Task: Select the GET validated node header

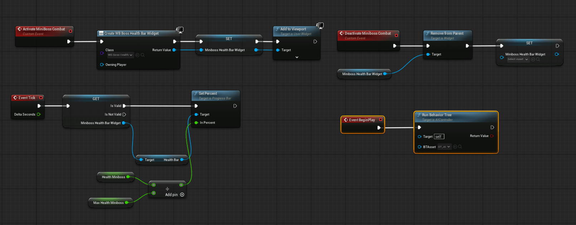Action: coord(96,99)
